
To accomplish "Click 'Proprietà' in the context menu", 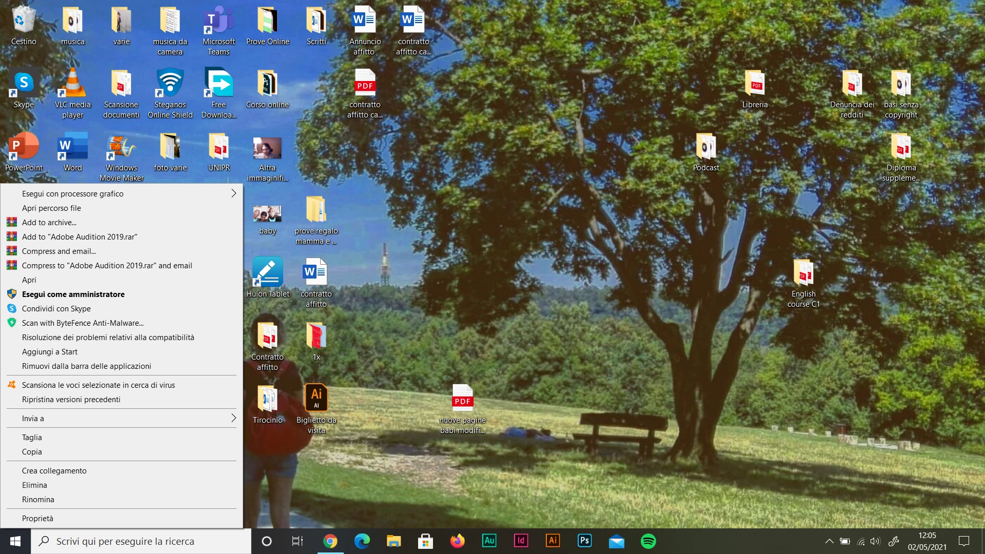I will tap(37, 518).
